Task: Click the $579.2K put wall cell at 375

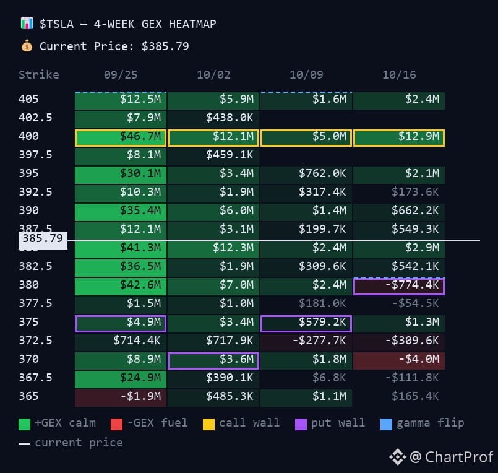Action: click(x=306, y=324)
